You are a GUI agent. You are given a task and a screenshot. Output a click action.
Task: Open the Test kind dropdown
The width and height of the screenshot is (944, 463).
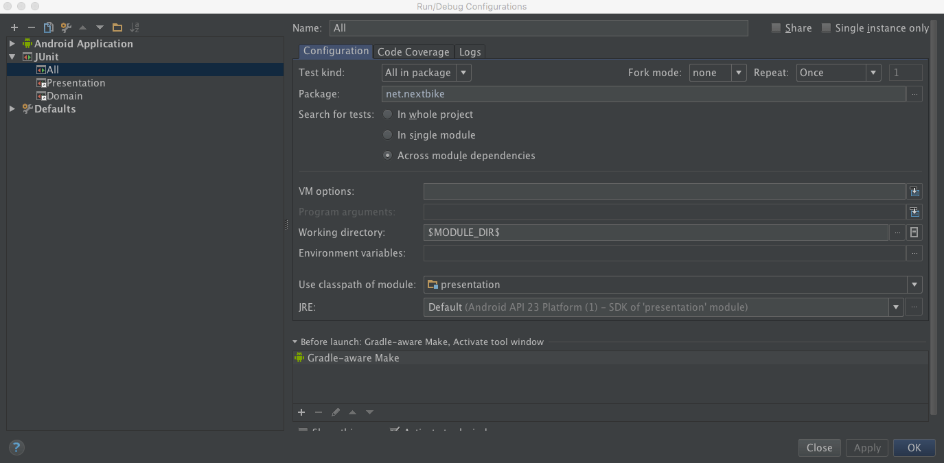[x=464, y=72]
